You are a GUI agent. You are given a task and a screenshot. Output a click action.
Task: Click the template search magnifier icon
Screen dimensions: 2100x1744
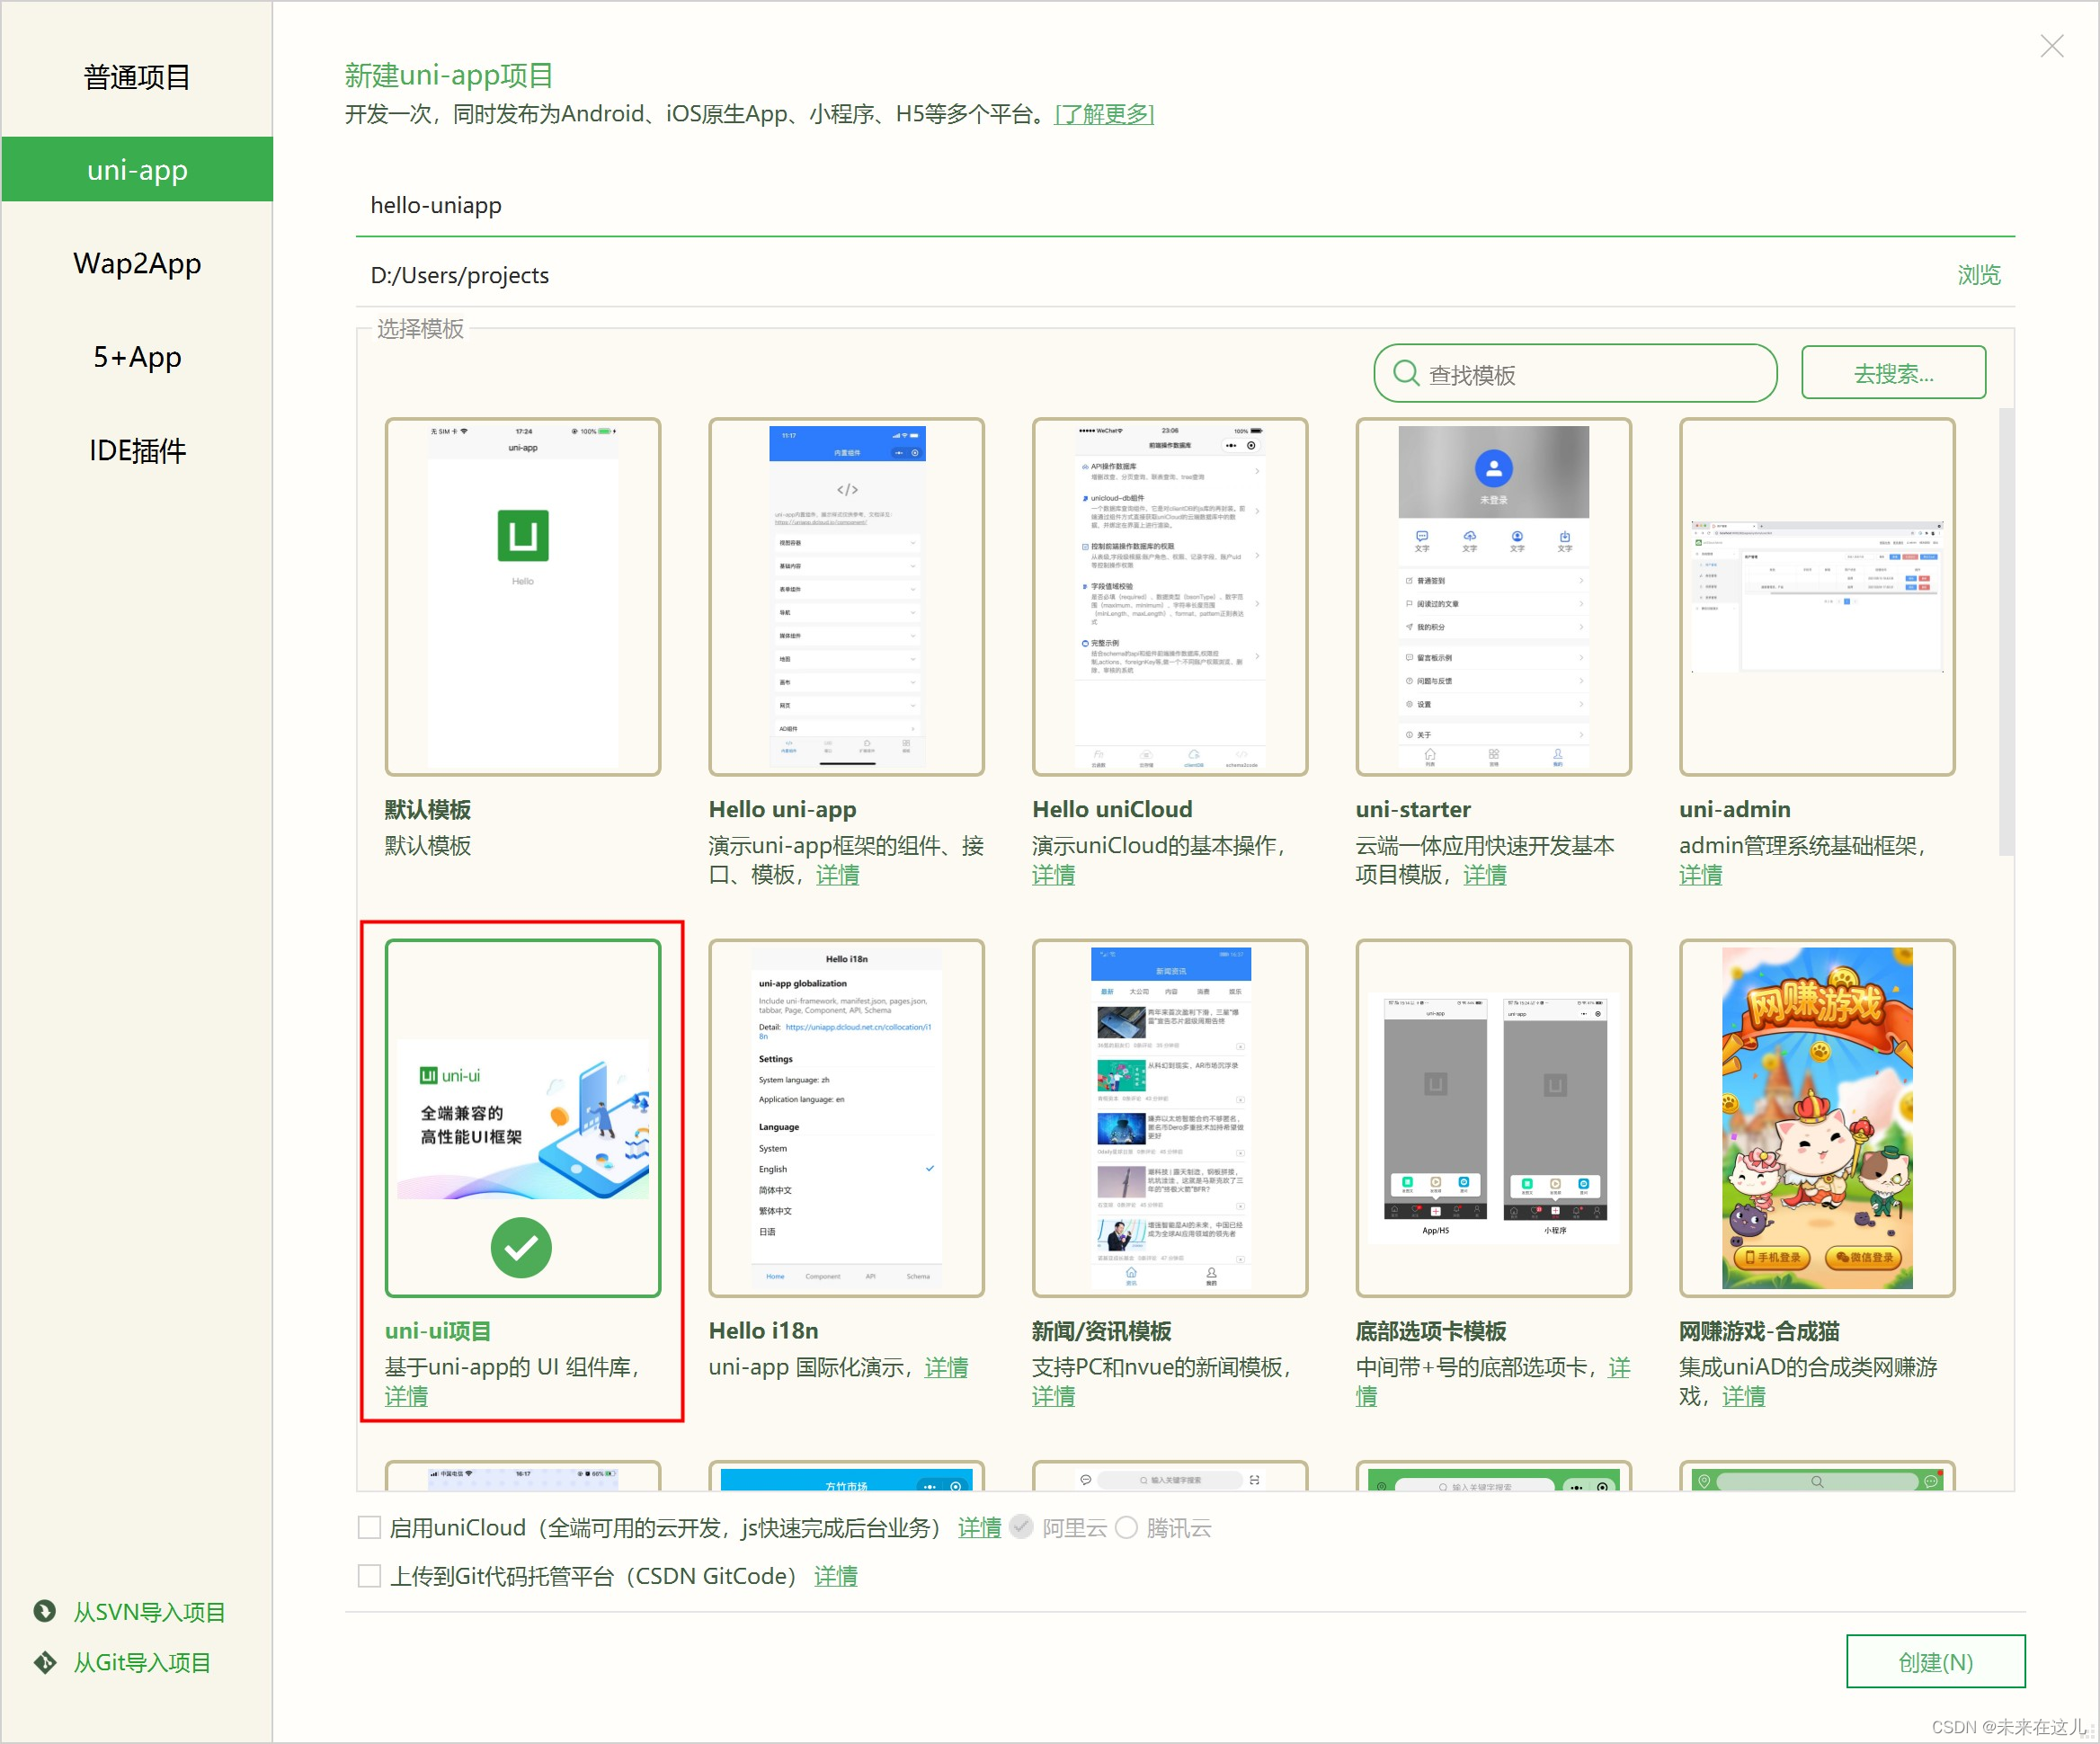point(1406,373)
